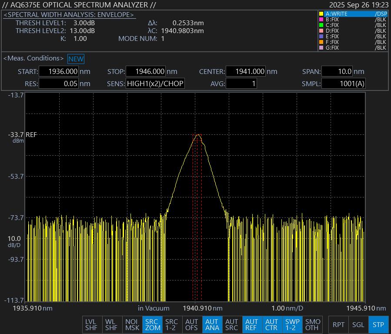Open the SENS HIGH1(x2)/CHOP sensitivity field
Image resolution: width=391 pixels, height=334 pixels.
pos(155,83)
